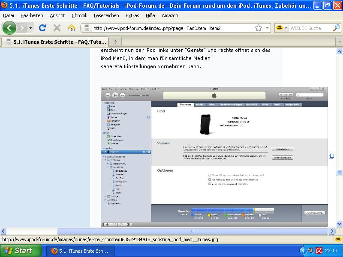The width and height of the screenshot is (343, 257).
Task: Select the iTunes Erste Schritte browser tab
Action: tap(55, 42)
